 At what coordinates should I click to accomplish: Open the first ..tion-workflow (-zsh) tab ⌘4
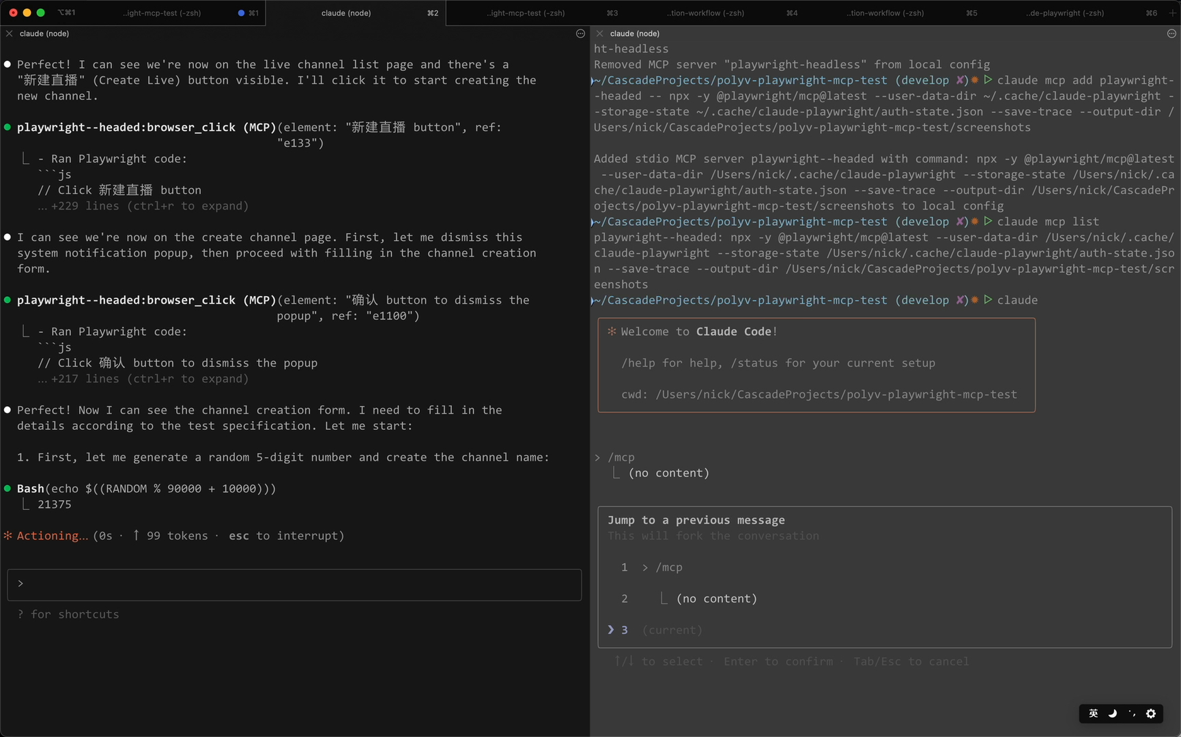[x=707, y=13]
